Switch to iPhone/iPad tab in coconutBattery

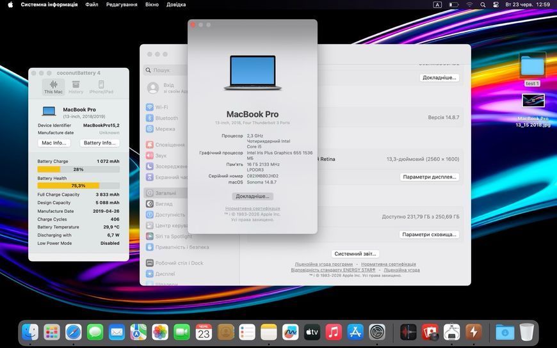101,87
